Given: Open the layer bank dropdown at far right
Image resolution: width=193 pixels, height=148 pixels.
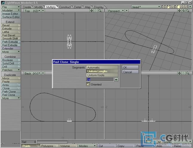Looking at the screenshot, I should tap(190, 7).
